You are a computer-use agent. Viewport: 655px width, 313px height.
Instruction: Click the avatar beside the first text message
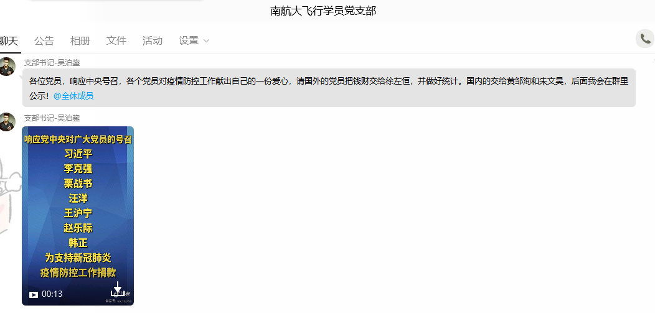[x=7, y=67]
